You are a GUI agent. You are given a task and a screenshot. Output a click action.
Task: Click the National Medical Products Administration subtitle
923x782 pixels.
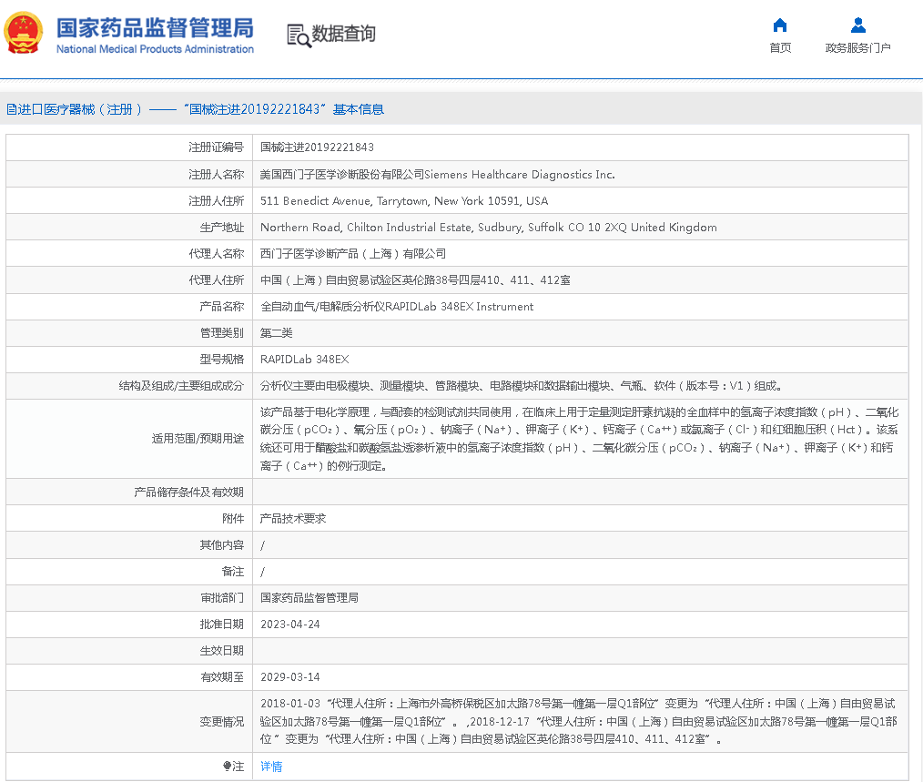click(155, 49)
